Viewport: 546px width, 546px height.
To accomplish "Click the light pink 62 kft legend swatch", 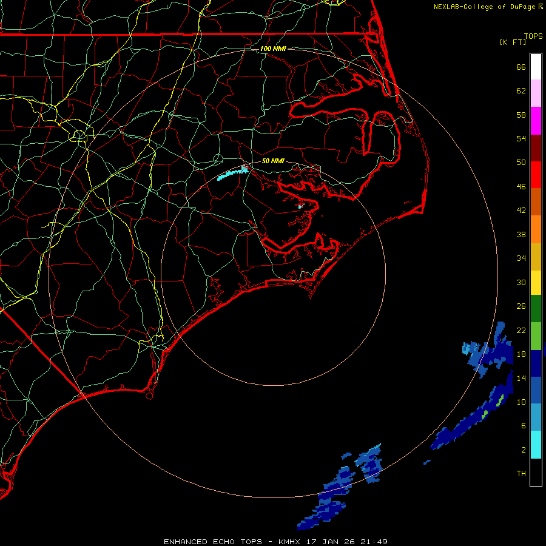I will [536, 93].
